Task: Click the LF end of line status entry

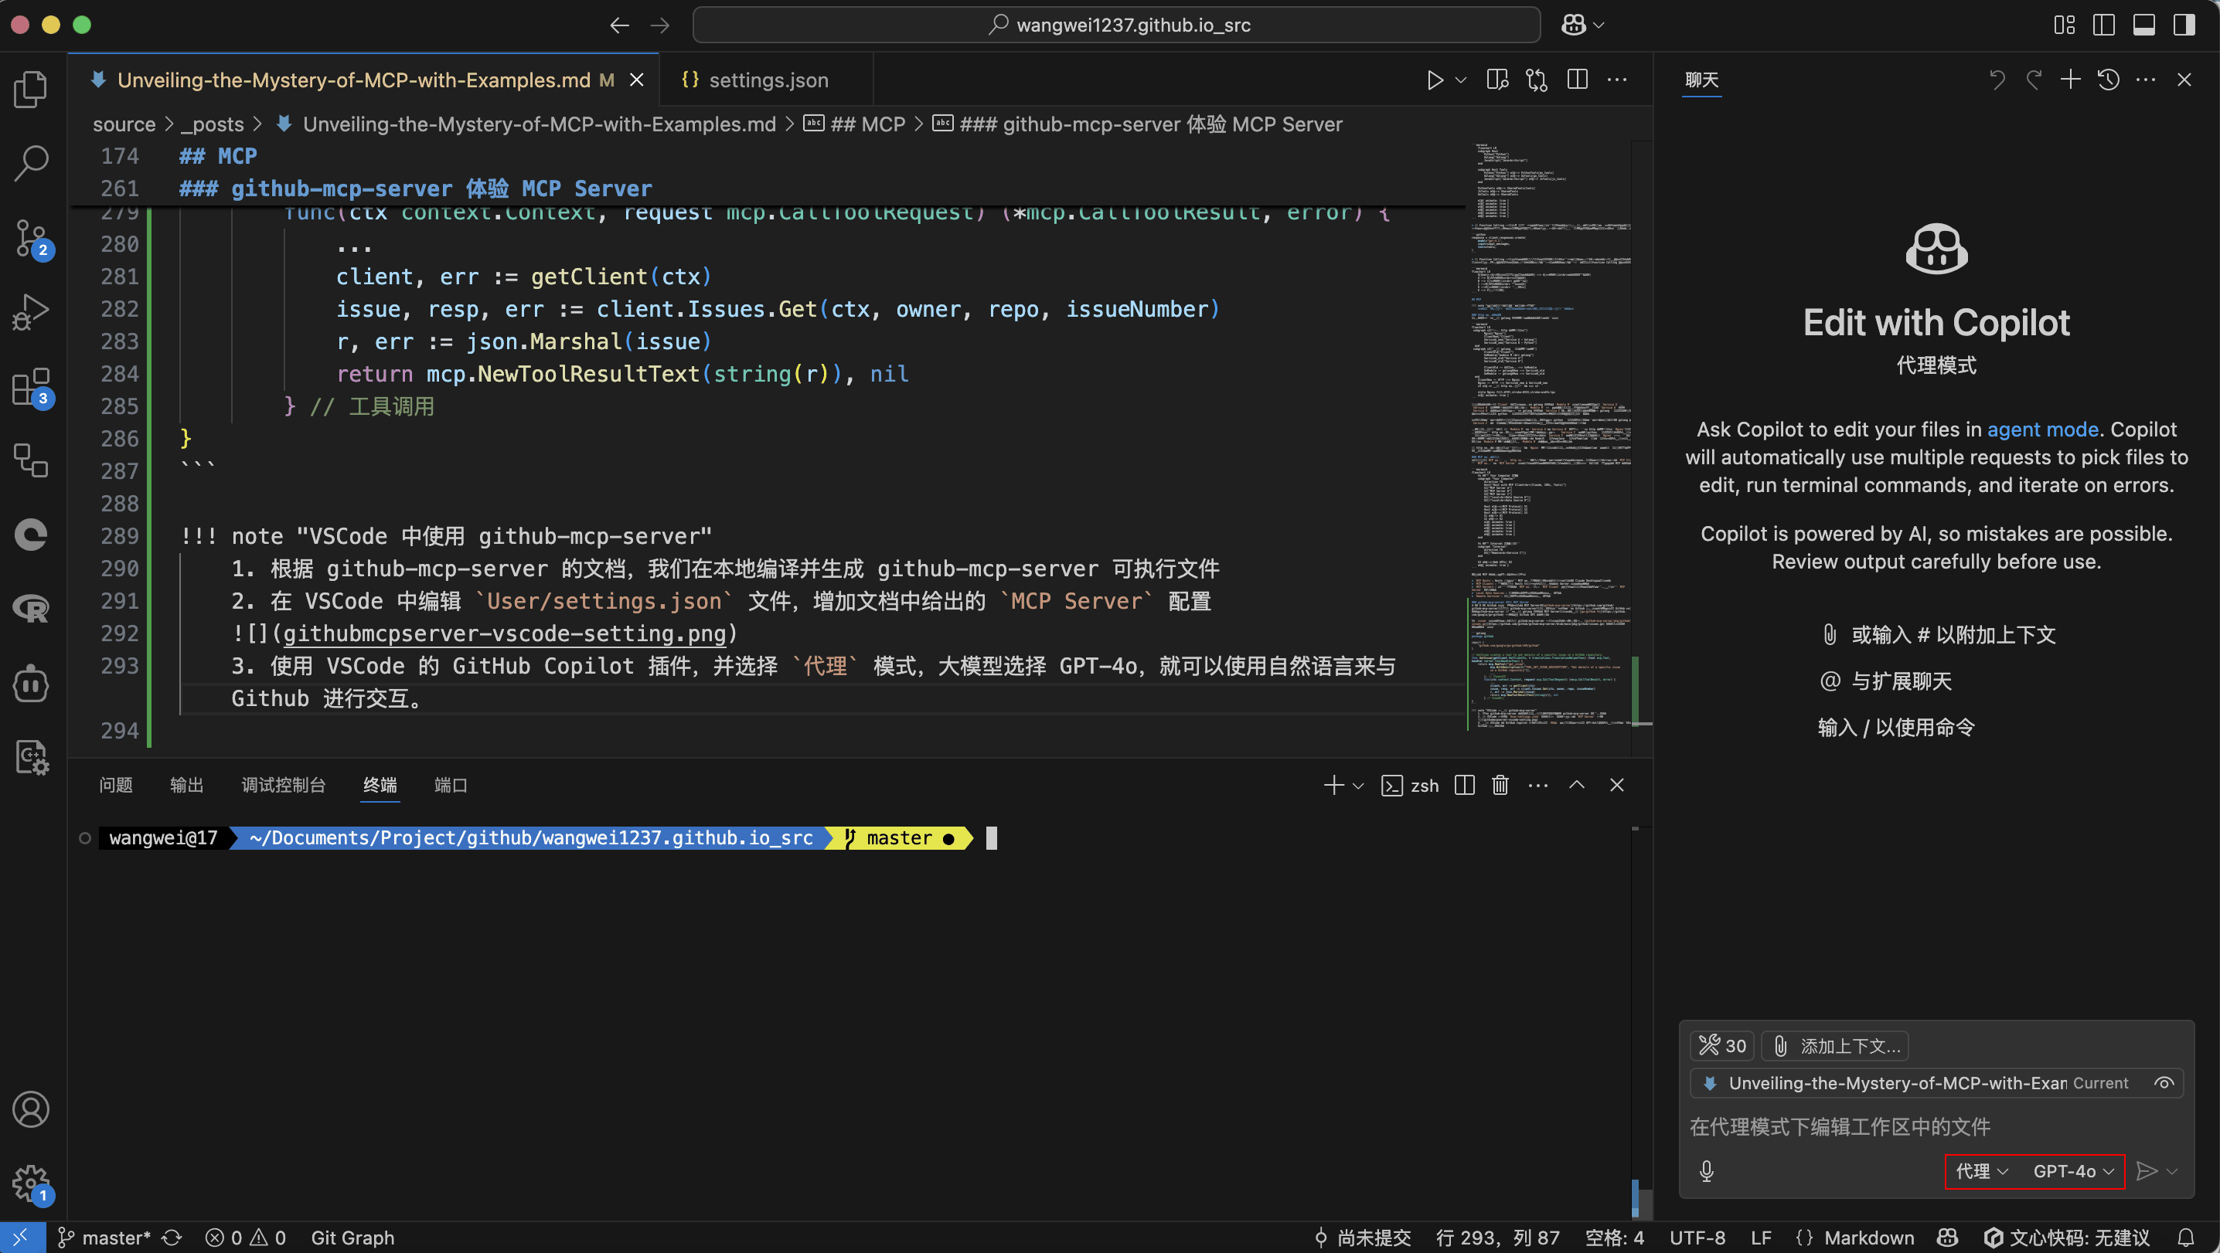Action: (x=1762, y=1238)
